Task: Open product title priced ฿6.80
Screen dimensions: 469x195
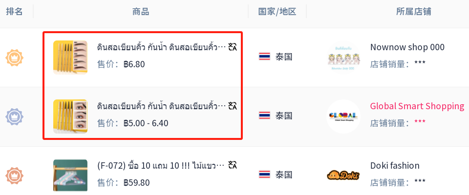Action: click(x=162, y=47)
